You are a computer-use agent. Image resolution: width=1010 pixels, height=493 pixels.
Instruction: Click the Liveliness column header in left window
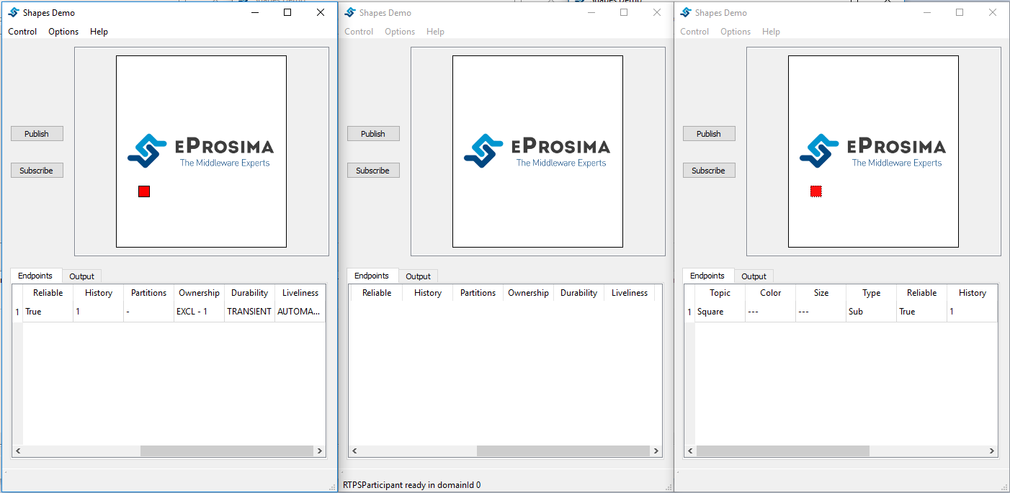pos(300,293)
